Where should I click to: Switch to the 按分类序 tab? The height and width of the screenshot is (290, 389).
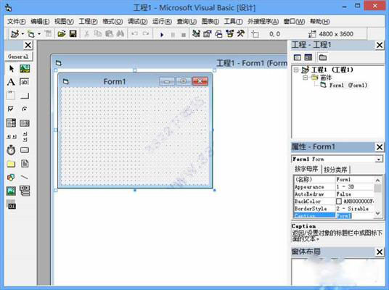coord(335,170)
